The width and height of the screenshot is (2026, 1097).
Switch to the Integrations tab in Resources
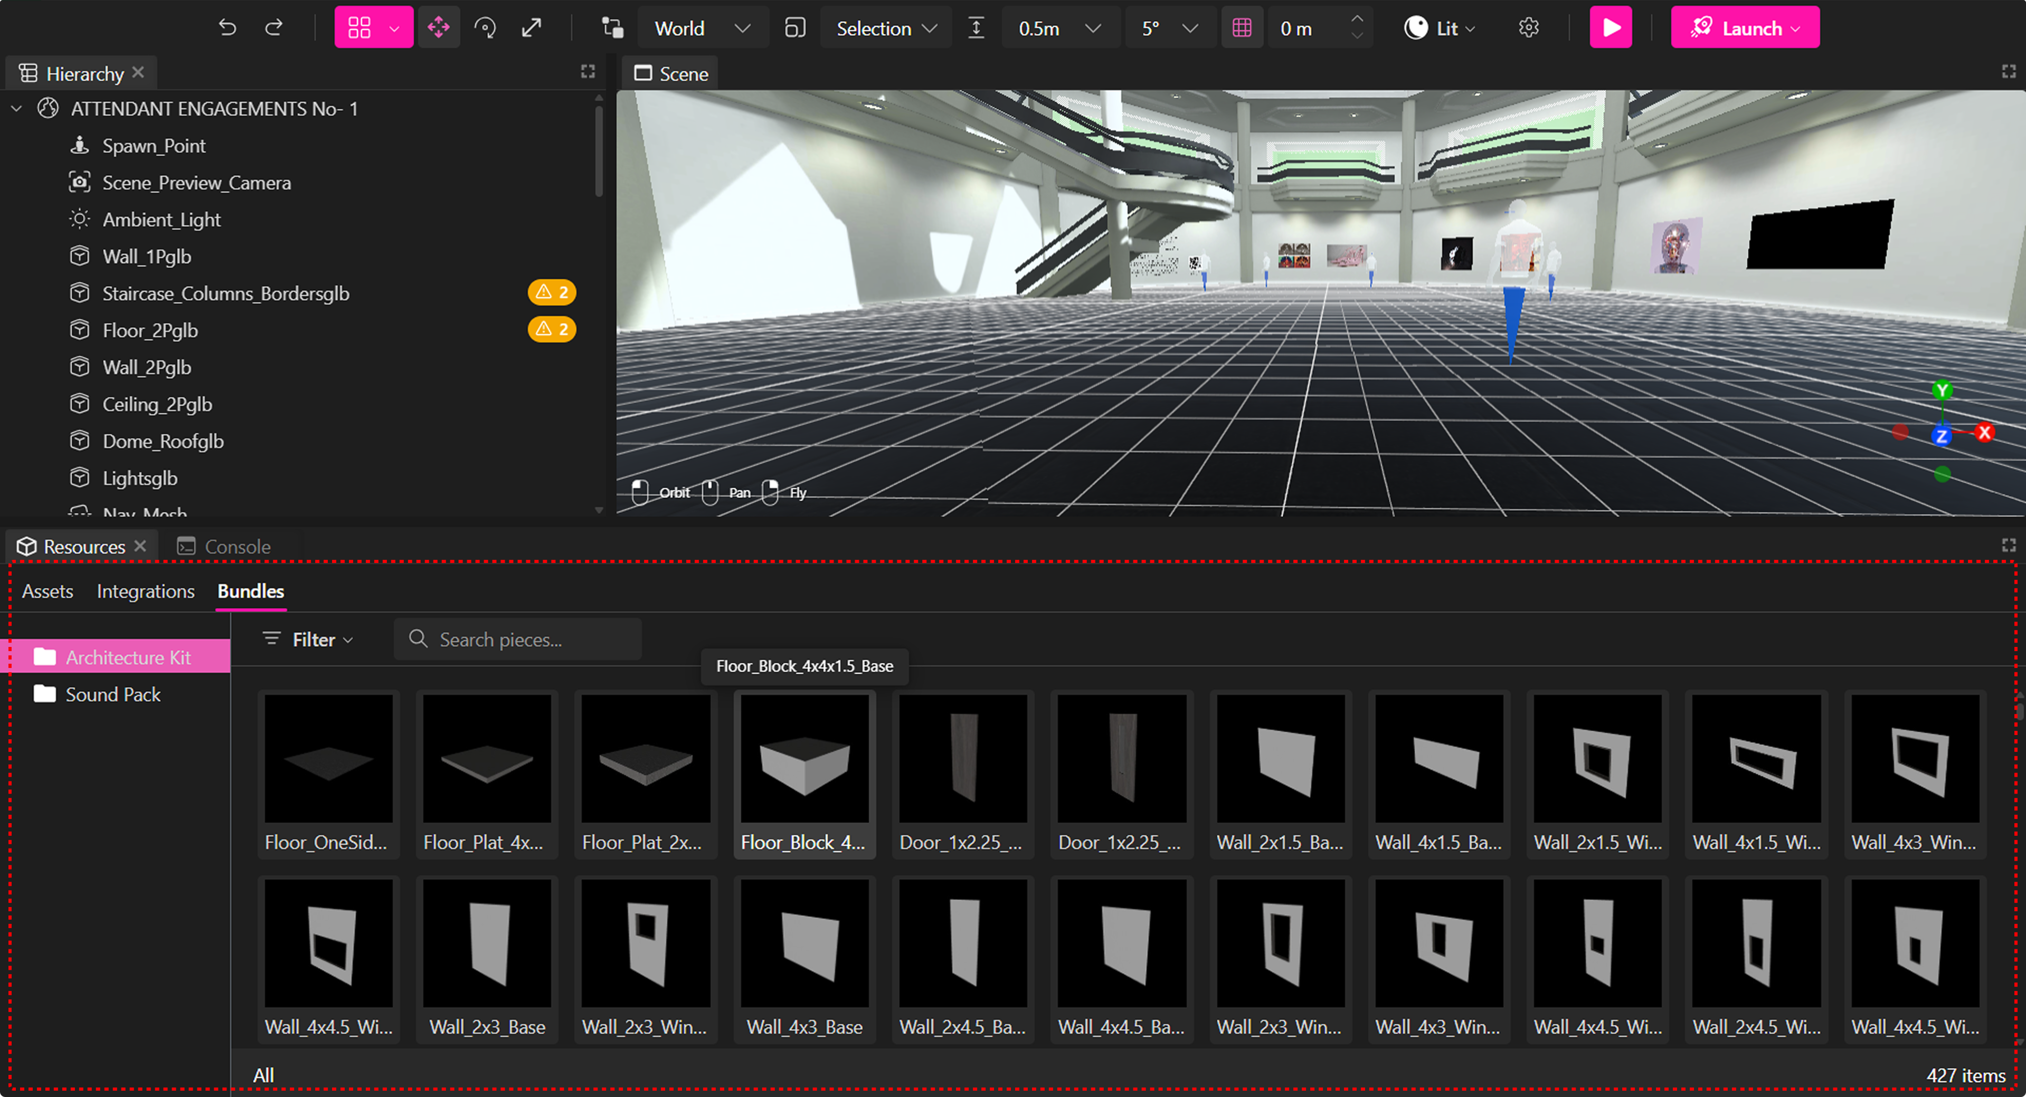coord(145,590)
